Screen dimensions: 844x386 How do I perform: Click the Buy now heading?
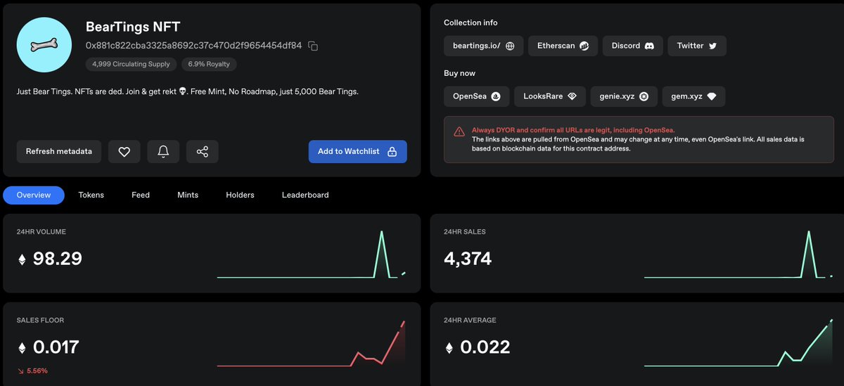click(x=459, y=73)
